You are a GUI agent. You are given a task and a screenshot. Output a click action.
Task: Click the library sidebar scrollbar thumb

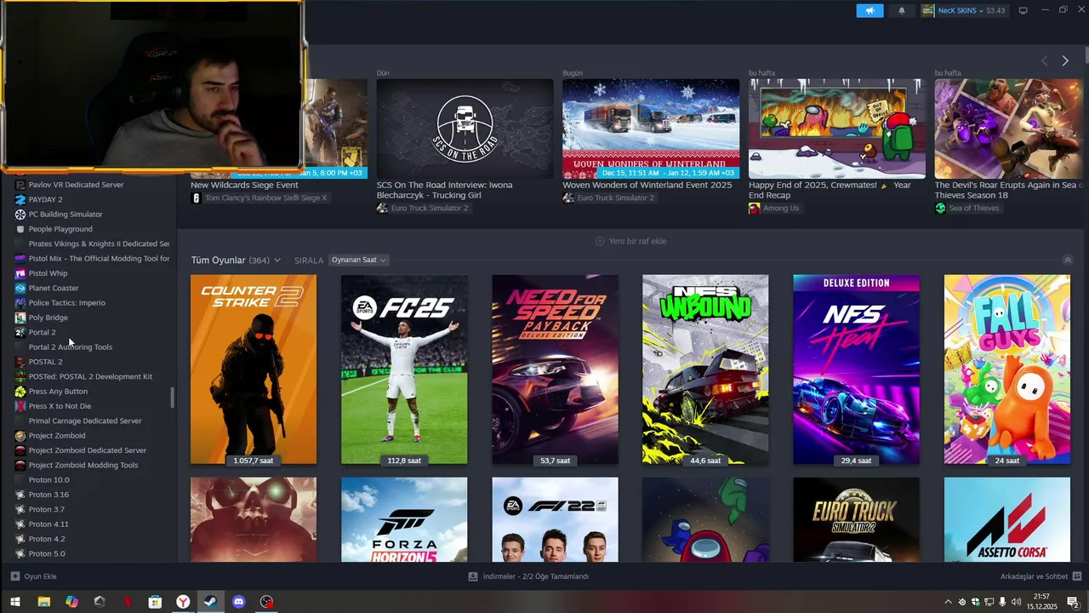[x=173, y=398]
